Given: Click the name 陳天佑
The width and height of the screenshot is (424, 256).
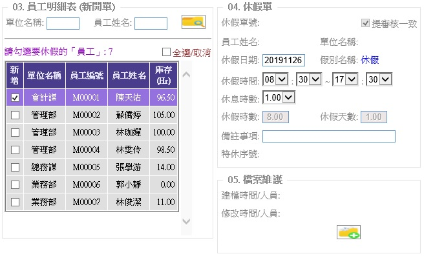Looking at the screenshot, I should 129,97.
